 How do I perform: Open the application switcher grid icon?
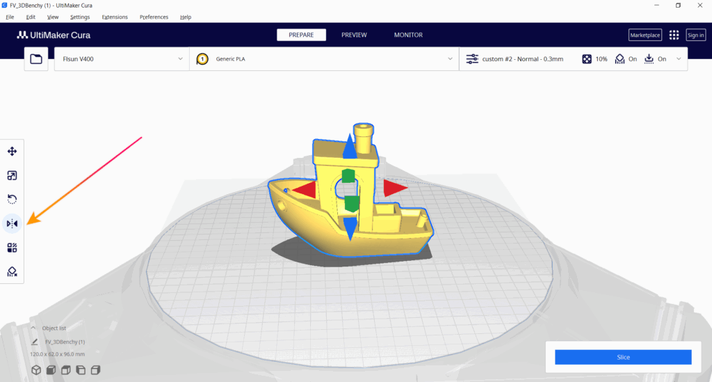[674, 35]
